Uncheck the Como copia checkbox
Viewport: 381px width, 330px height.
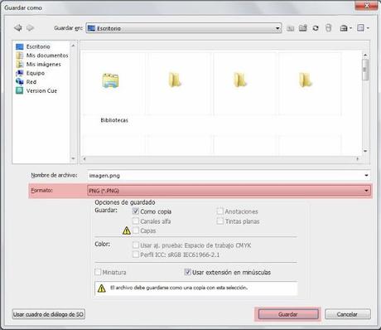tap(136, 211)
